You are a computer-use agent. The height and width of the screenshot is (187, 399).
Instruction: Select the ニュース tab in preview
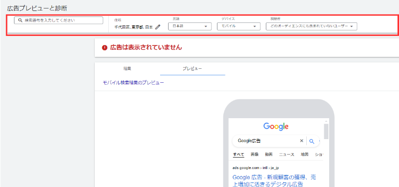pyautogui.click(x=286, y=155)
